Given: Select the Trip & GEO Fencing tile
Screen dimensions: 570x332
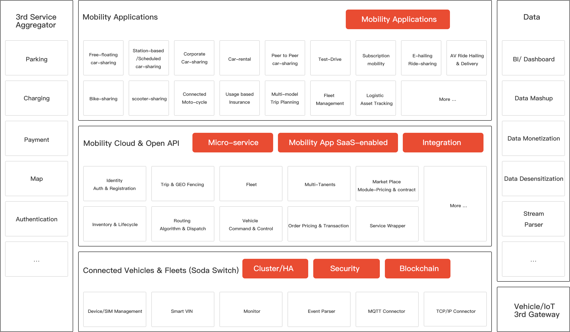Looking at the screenshot, I should coord(183,184).
